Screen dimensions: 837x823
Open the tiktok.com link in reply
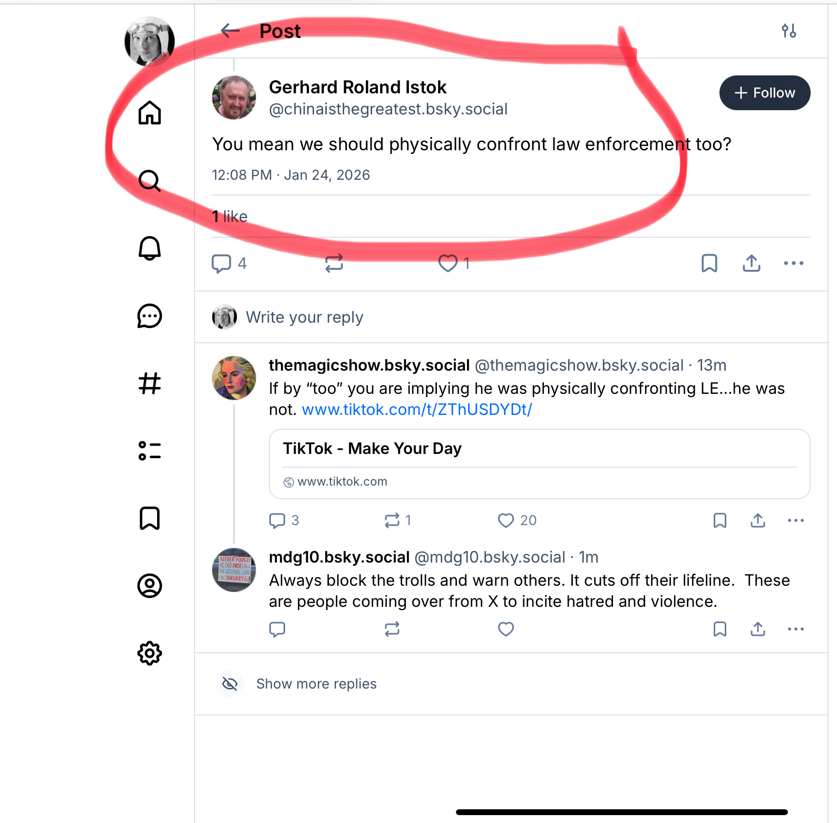[417, 410]
